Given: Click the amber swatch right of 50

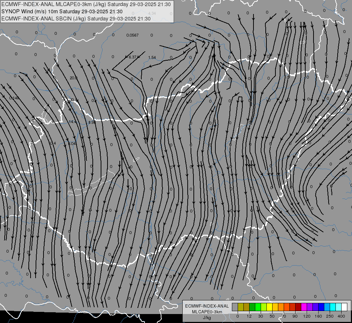Looking at the screenshot, I should [x=275, y=307].
